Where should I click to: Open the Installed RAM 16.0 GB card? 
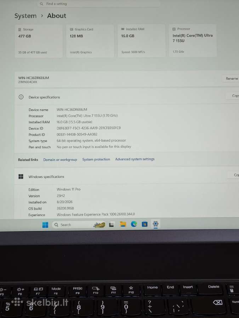(141, 41)
